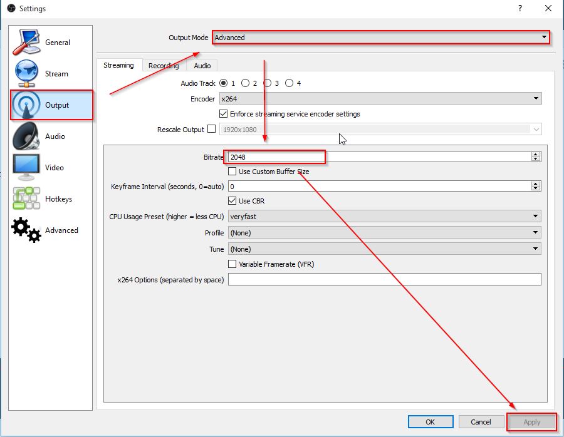The height and width of the screenshot is (437, 564).
Task: Click the OK button
Action: [431, 422]
